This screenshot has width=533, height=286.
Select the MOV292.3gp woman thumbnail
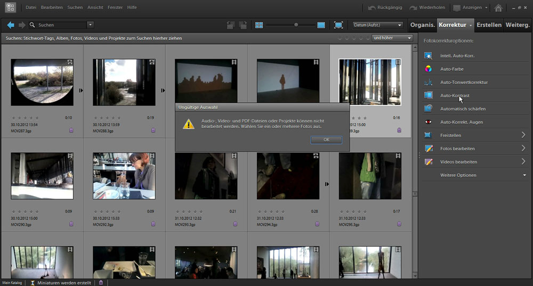pyautogui.click(x=124, y=176)
